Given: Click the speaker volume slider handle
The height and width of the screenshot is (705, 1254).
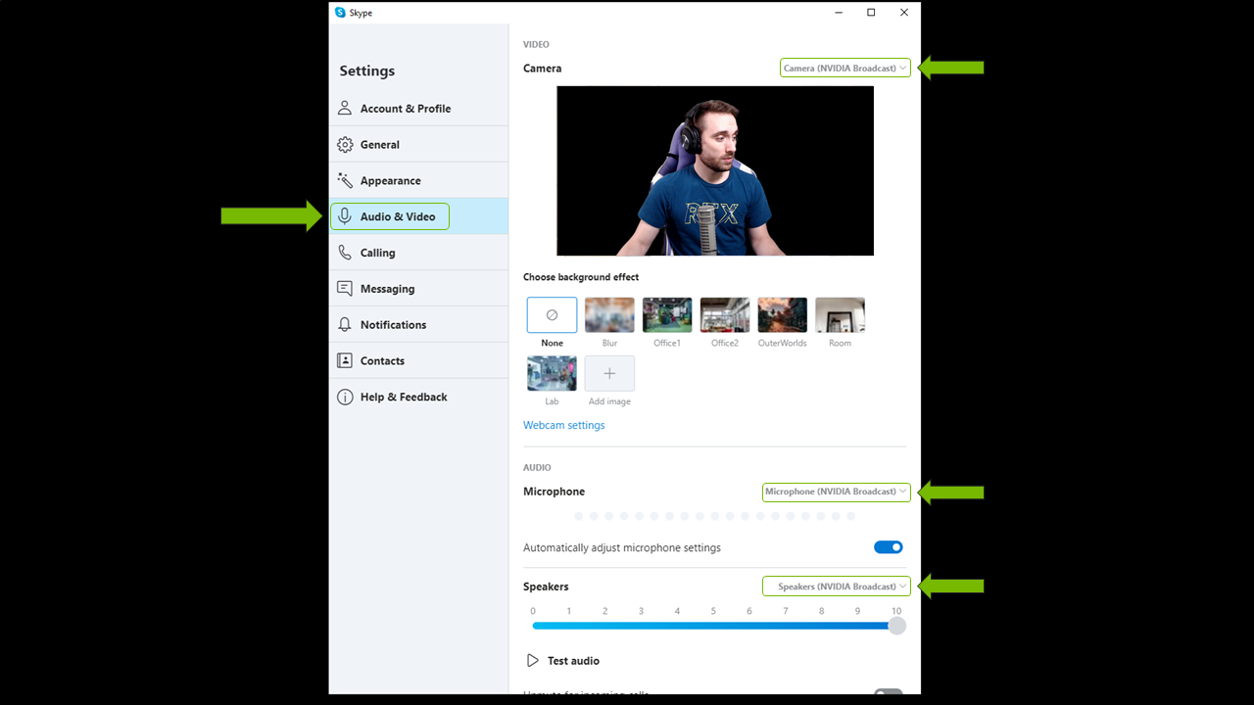Looking at the screenshot, I should point(896,626).
